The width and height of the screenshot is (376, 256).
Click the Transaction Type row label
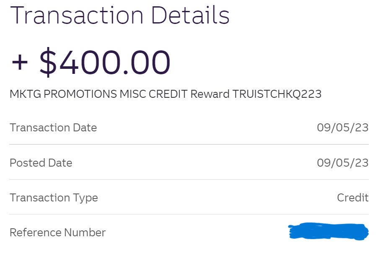click(54, 198)
